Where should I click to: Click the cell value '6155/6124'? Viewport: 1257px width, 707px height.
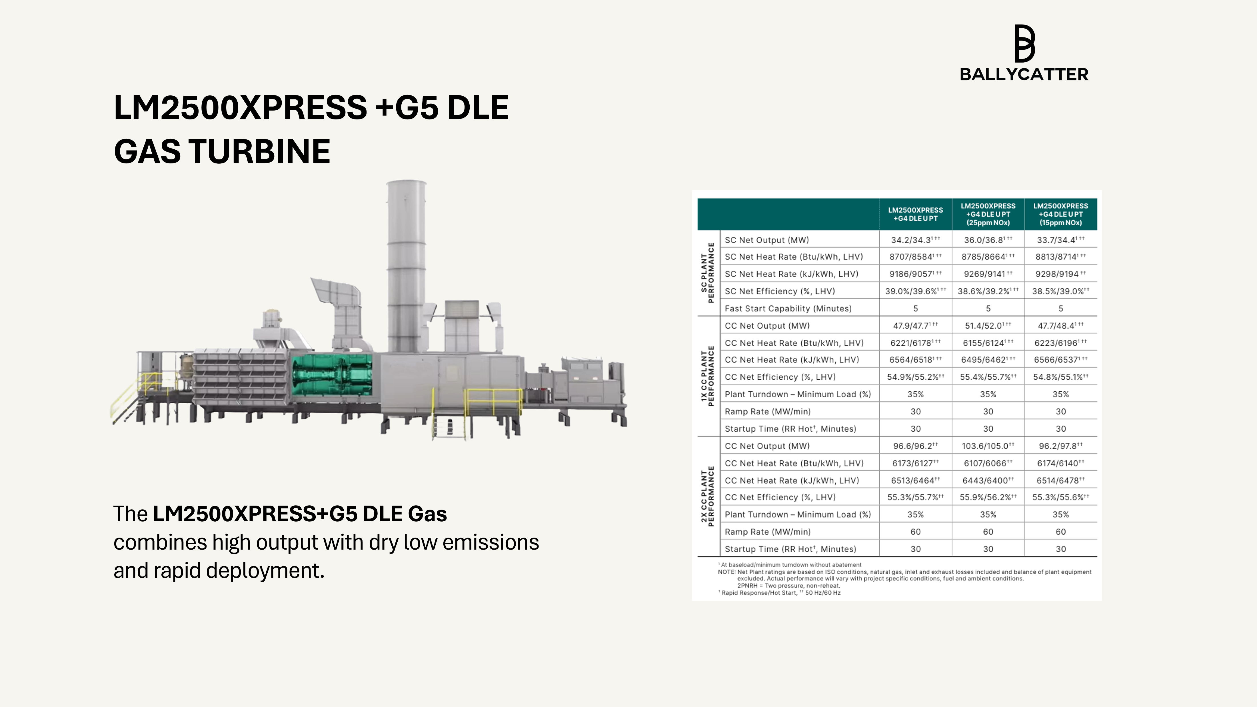988,343
